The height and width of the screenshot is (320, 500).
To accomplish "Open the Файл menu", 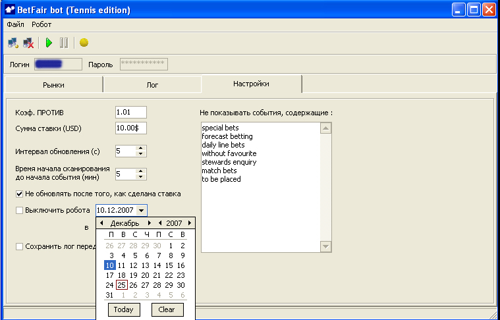I will 15,24.
